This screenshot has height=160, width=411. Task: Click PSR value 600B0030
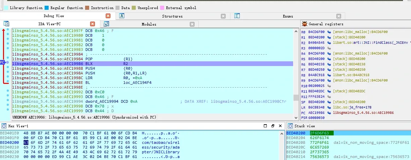(x=317, y=118)
